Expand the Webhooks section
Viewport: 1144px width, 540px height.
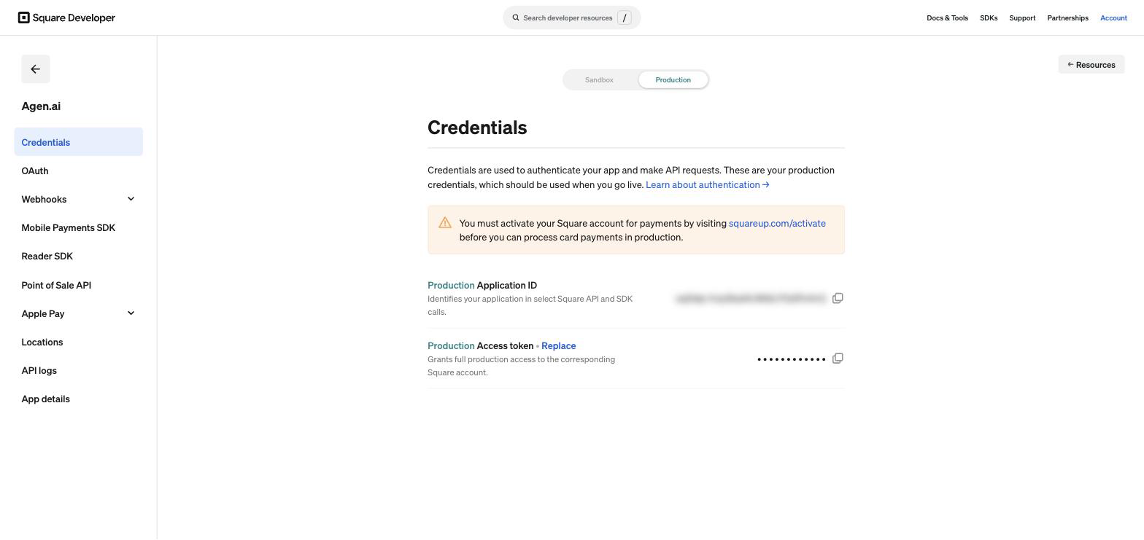tap(131, 199)
